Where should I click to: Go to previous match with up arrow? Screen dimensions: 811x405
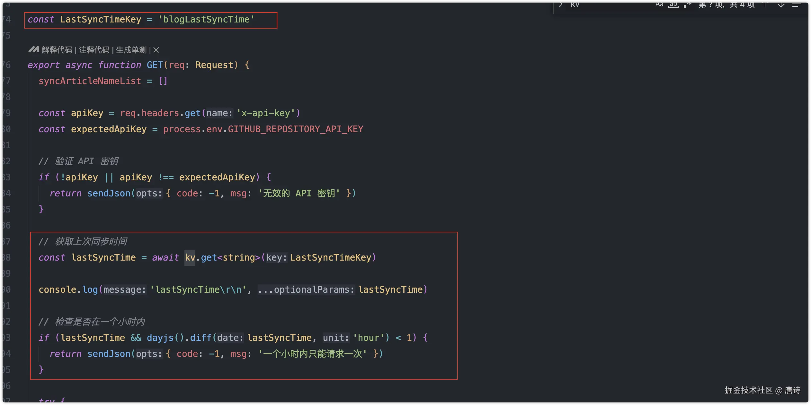[x=765, y=4]
